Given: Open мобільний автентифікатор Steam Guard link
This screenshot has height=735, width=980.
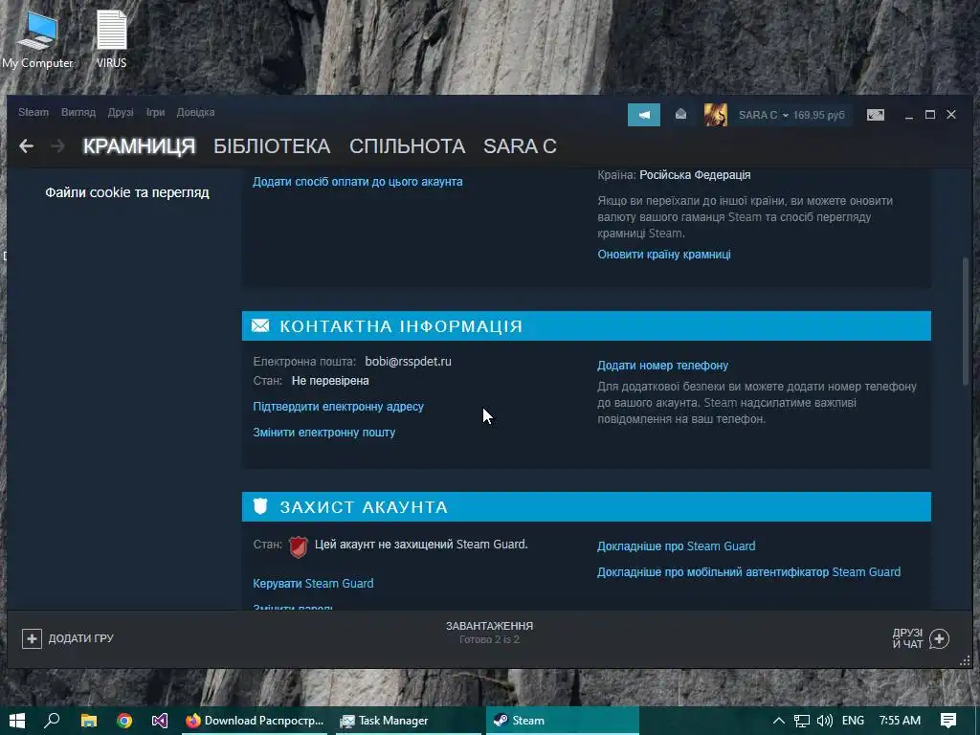Looking at the screenshot, I should coord(748,572).
